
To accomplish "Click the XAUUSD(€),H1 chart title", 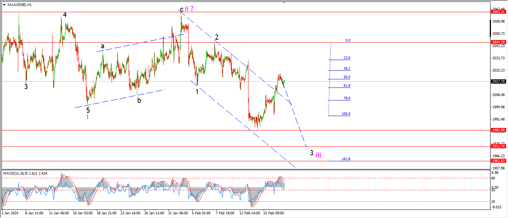I will 19,5.
